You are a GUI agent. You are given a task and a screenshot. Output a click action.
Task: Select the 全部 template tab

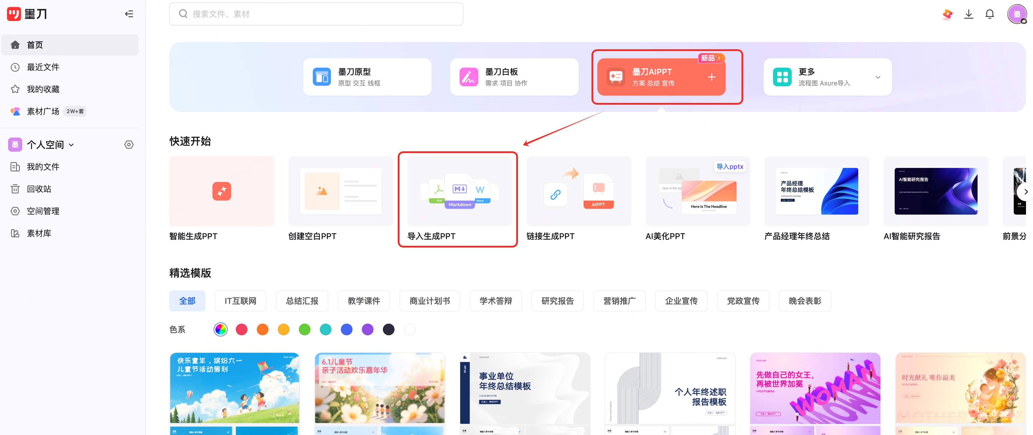pyautogui.click(x=187, y=301)
